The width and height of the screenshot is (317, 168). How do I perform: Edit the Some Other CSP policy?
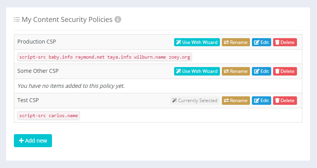[x=262, y=71]
